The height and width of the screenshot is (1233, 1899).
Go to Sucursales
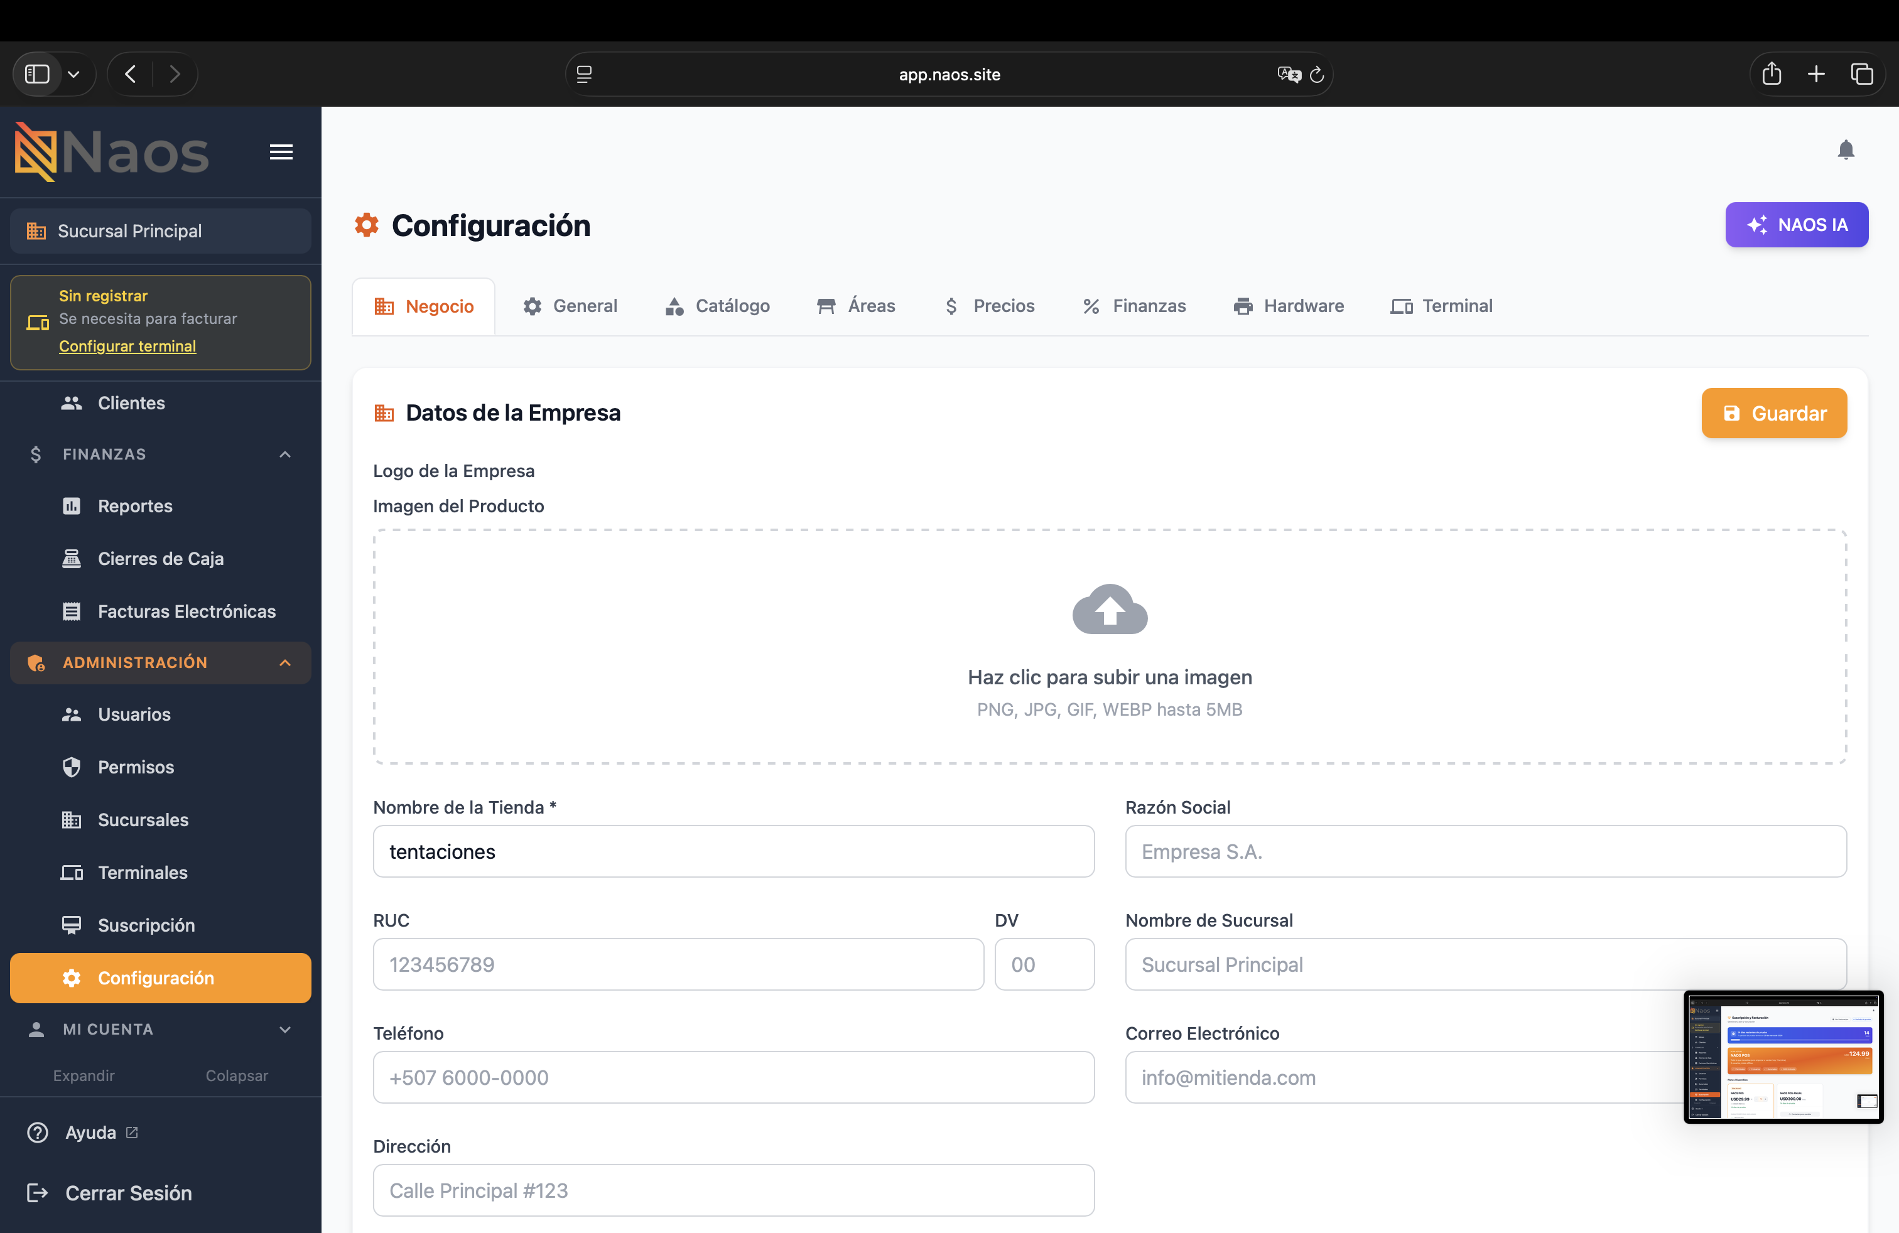coord(160,819)
